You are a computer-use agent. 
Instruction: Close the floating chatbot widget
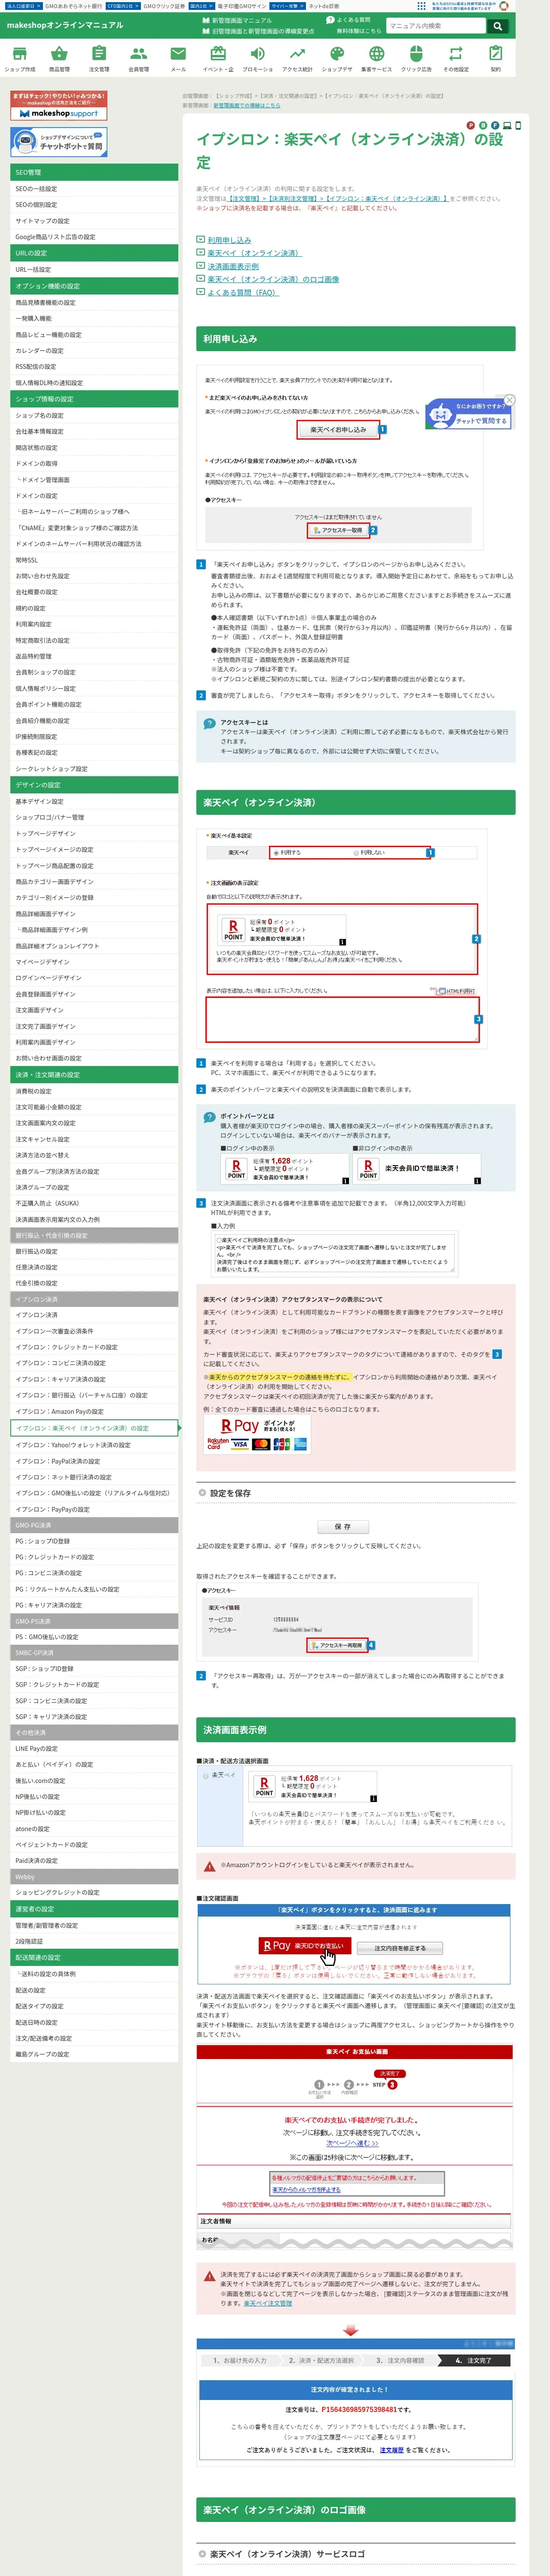(509, 400)
